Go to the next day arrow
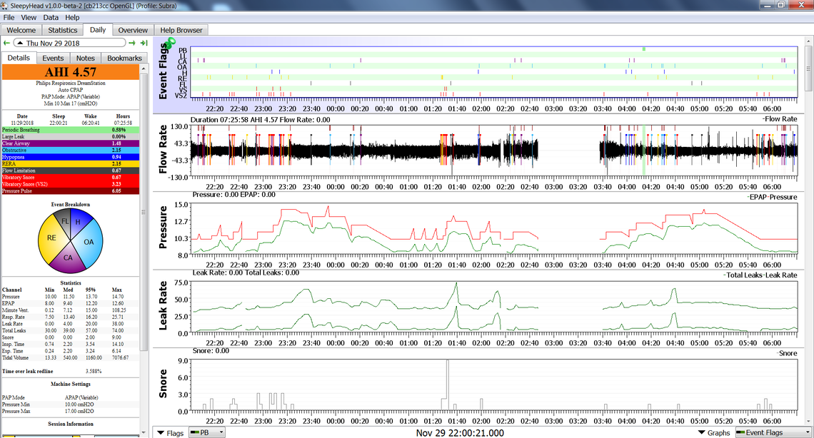814x438 pixels. click(132, 43)
